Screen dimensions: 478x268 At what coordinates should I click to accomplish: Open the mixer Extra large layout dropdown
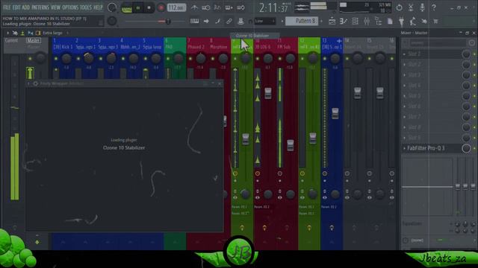coord(52,33)
